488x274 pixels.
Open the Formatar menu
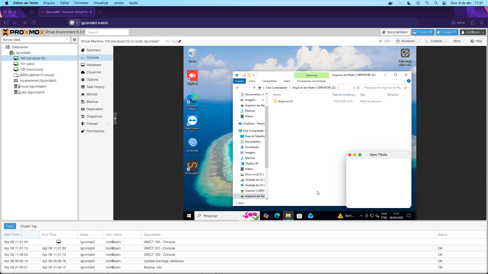click(x=81, y=3)
